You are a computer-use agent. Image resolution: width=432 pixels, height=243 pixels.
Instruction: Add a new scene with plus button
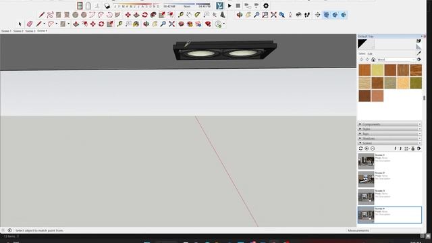tap(367, 148)
